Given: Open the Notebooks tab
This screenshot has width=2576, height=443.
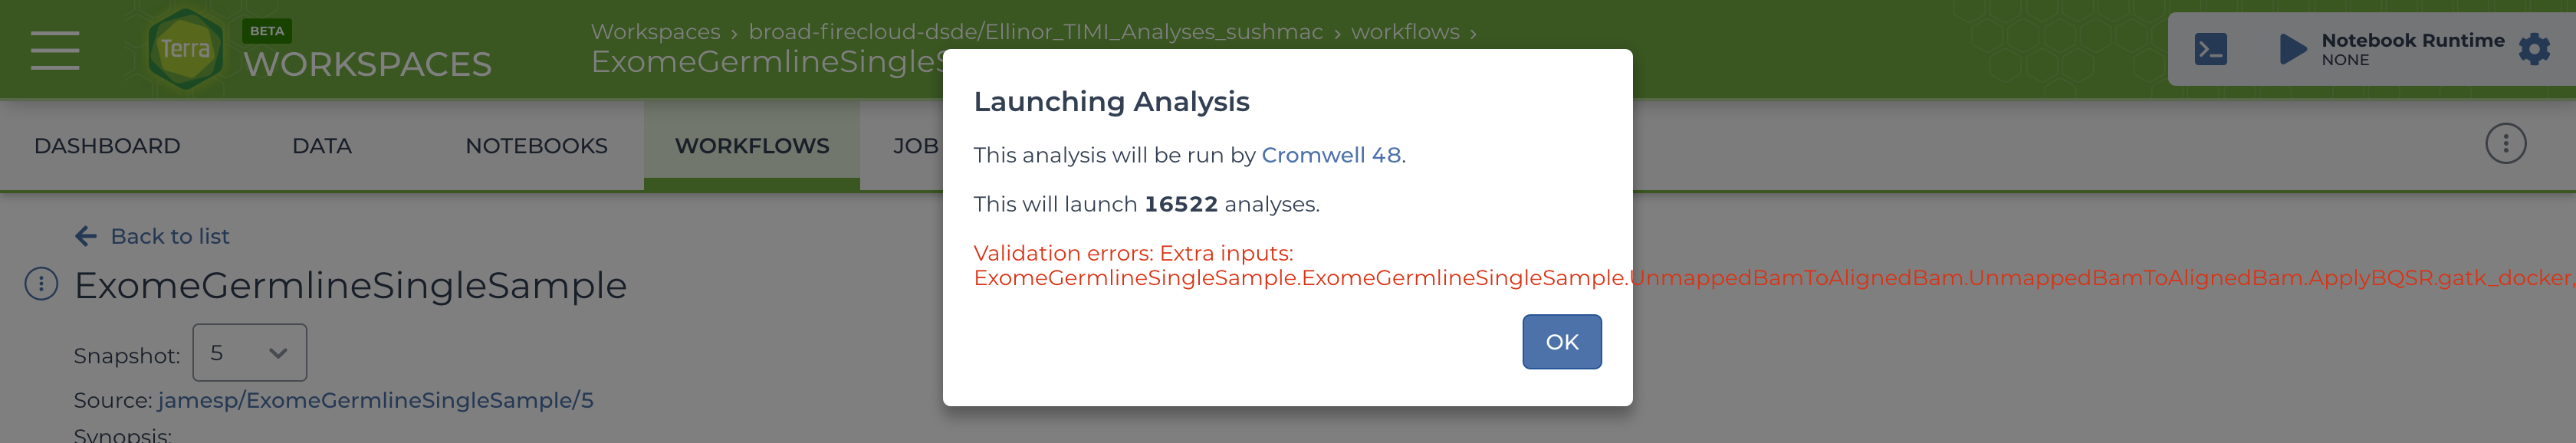Looking at the screenshot, I should [x=536, y=146].
